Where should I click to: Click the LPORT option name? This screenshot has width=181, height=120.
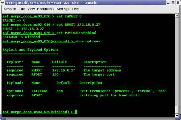tap(37, 95)
